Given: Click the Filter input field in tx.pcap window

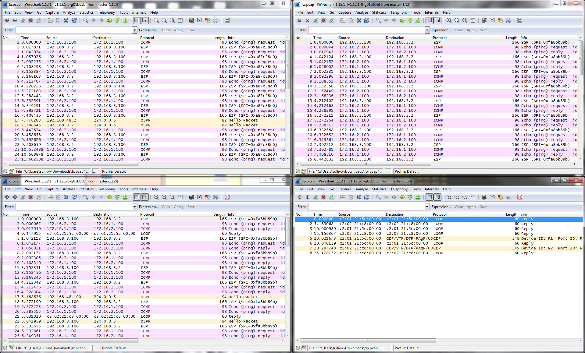Looking at the screenshot, I should (x=74, y=30).
